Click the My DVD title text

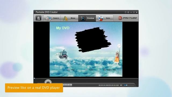(x=63, y=28)
